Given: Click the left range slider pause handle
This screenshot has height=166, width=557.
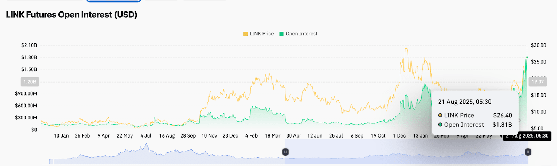Looking at the screenshot, I should [285, 152].
